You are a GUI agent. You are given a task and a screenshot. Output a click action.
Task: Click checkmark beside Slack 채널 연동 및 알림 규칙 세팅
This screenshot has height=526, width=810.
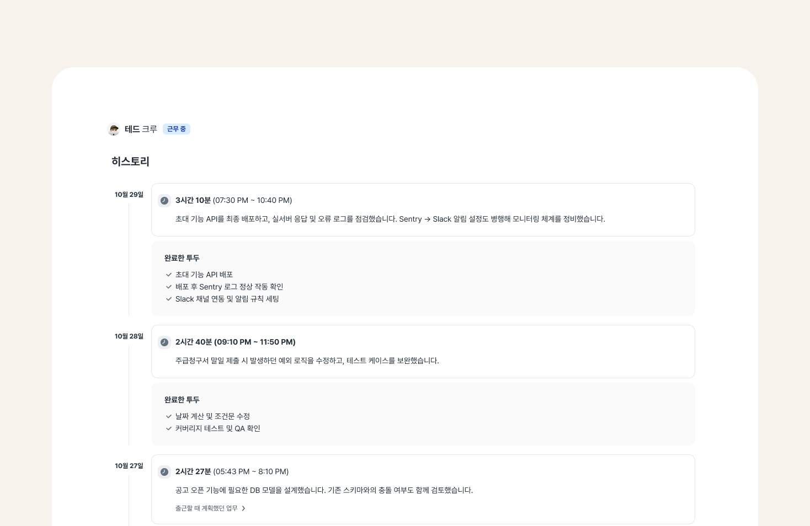coord(169,299)
